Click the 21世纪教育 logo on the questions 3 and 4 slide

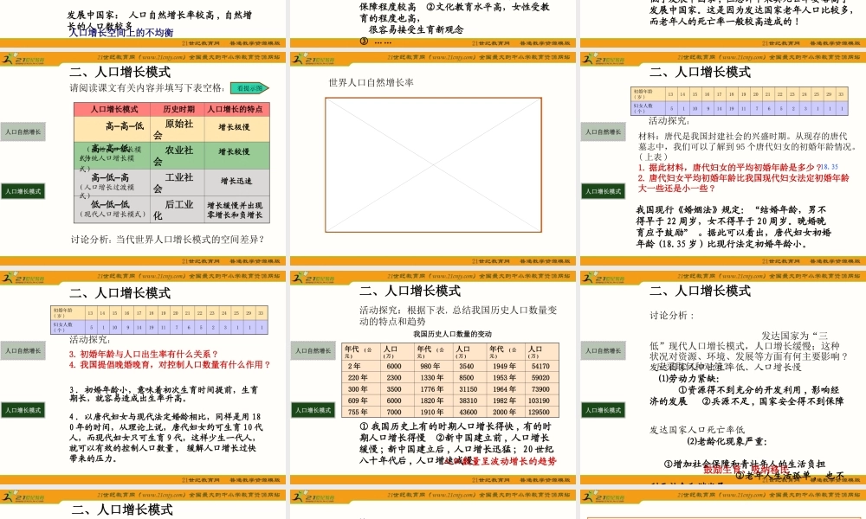(23, 278)
